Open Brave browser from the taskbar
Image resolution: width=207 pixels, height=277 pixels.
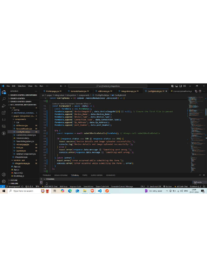(x=92, y=191)
